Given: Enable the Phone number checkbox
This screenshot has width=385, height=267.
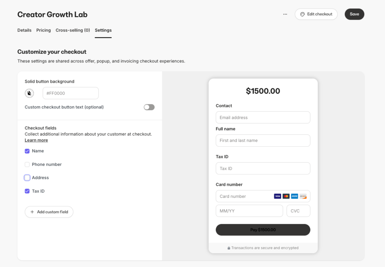Looking at the screenshot, I should click(27, 164).
